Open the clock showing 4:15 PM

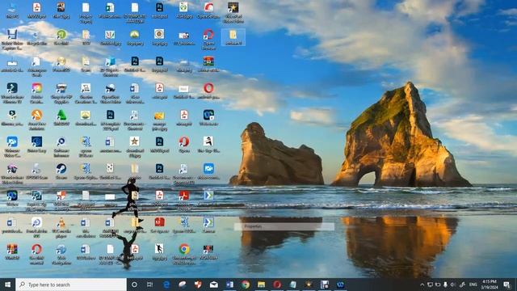pos(490,285)
